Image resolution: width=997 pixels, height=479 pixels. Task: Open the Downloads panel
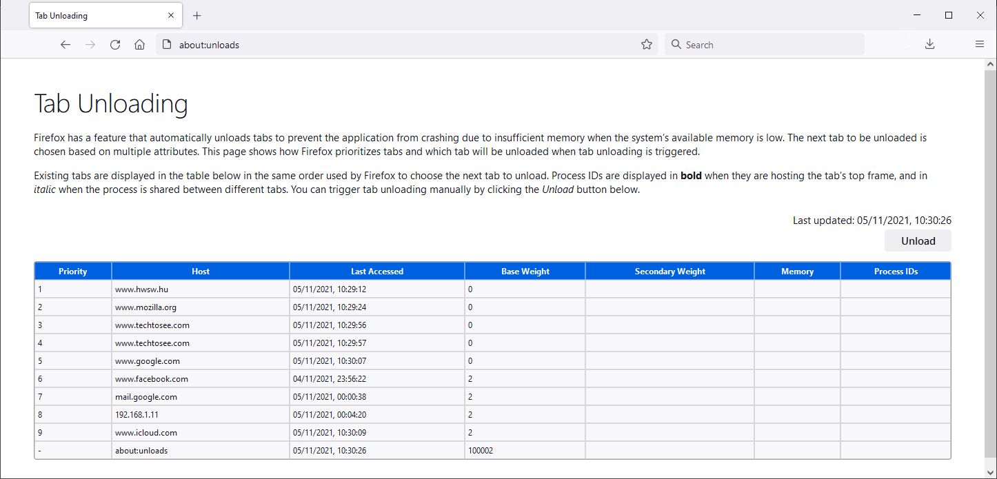[x=929, y=45]
